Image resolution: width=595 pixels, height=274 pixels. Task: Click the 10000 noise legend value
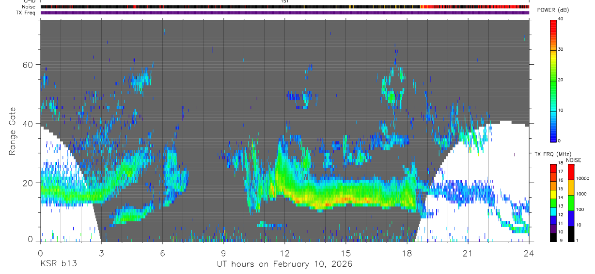click(x=583, y=179)
